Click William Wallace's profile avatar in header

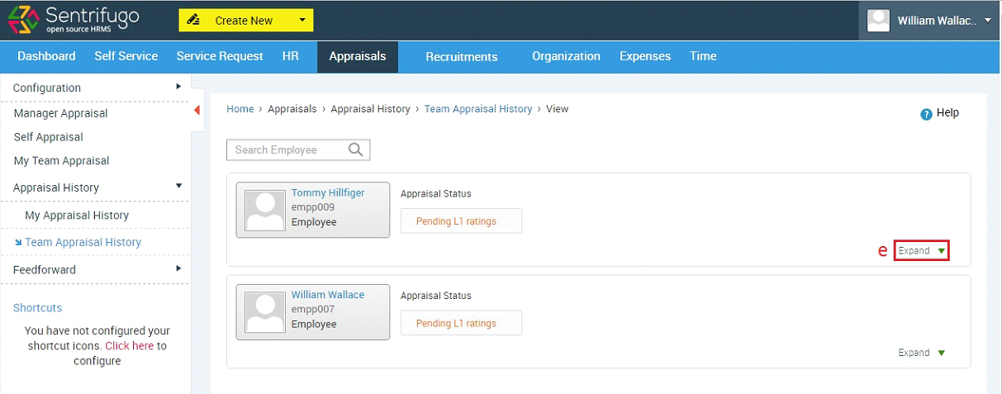878,21
